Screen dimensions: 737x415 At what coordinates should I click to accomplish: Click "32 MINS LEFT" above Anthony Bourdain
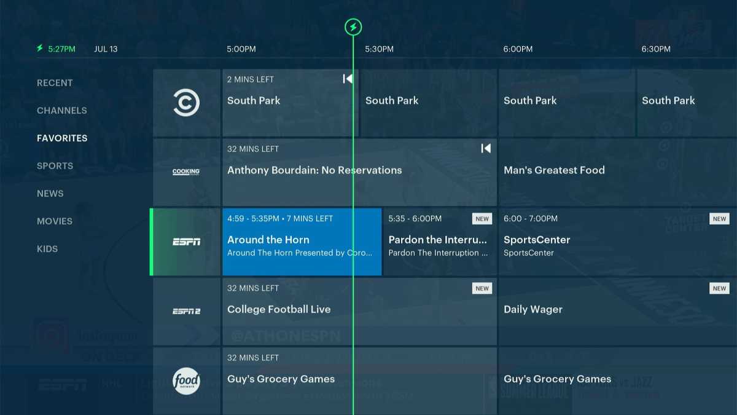pos(253,149)
